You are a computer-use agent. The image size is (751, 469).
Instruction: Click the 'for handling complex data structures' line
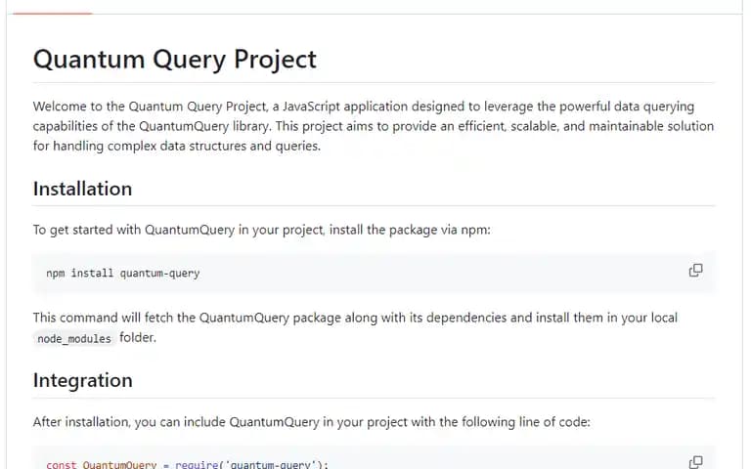(x=177, y=146)
